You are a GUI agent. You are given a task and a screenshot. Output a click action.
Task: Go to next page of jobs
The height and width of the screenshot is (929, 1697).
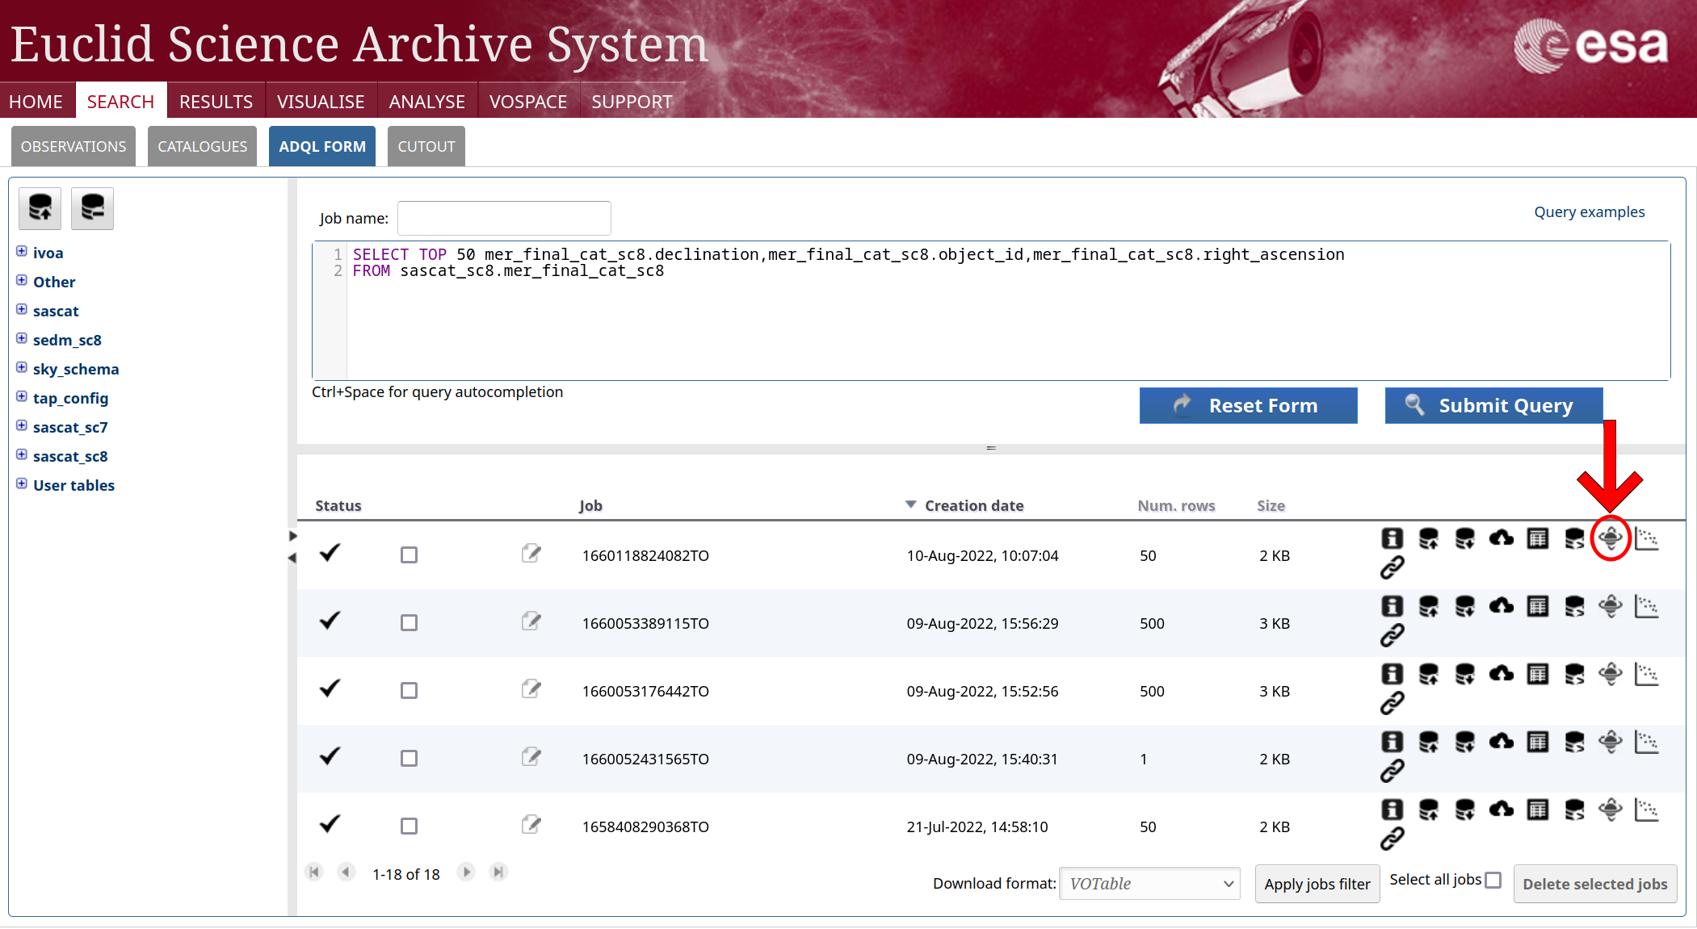click(x=466, y=872)
